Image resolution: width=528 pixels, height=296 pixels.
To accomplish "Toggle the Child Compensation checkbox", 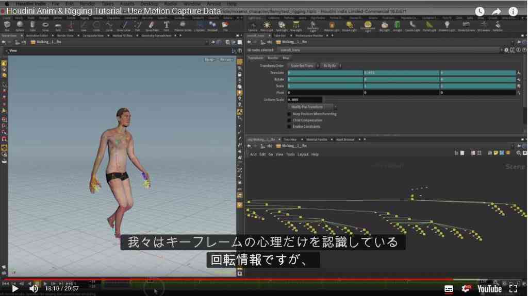I will 289,120.
